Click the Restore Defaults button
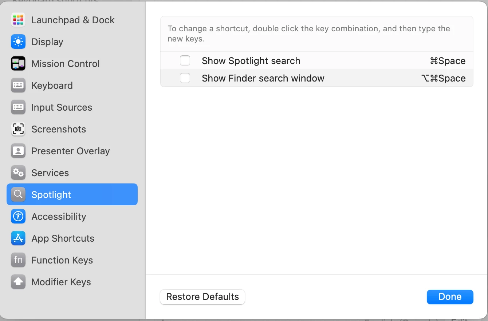 202,297
